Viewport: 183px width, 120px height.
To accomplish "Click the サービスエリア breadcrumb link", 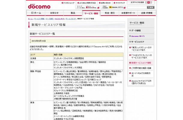I will tap(71, 19).
